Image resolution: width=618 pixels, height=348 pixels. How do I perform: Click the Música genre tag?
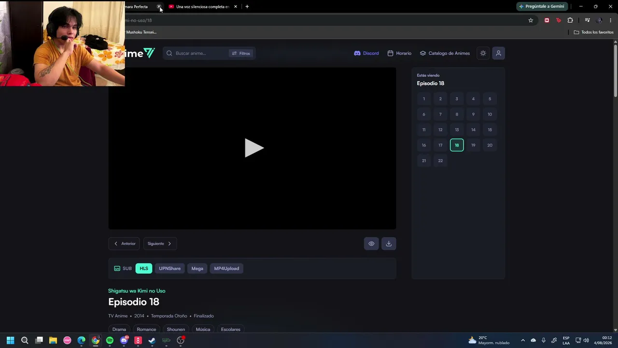203,329
